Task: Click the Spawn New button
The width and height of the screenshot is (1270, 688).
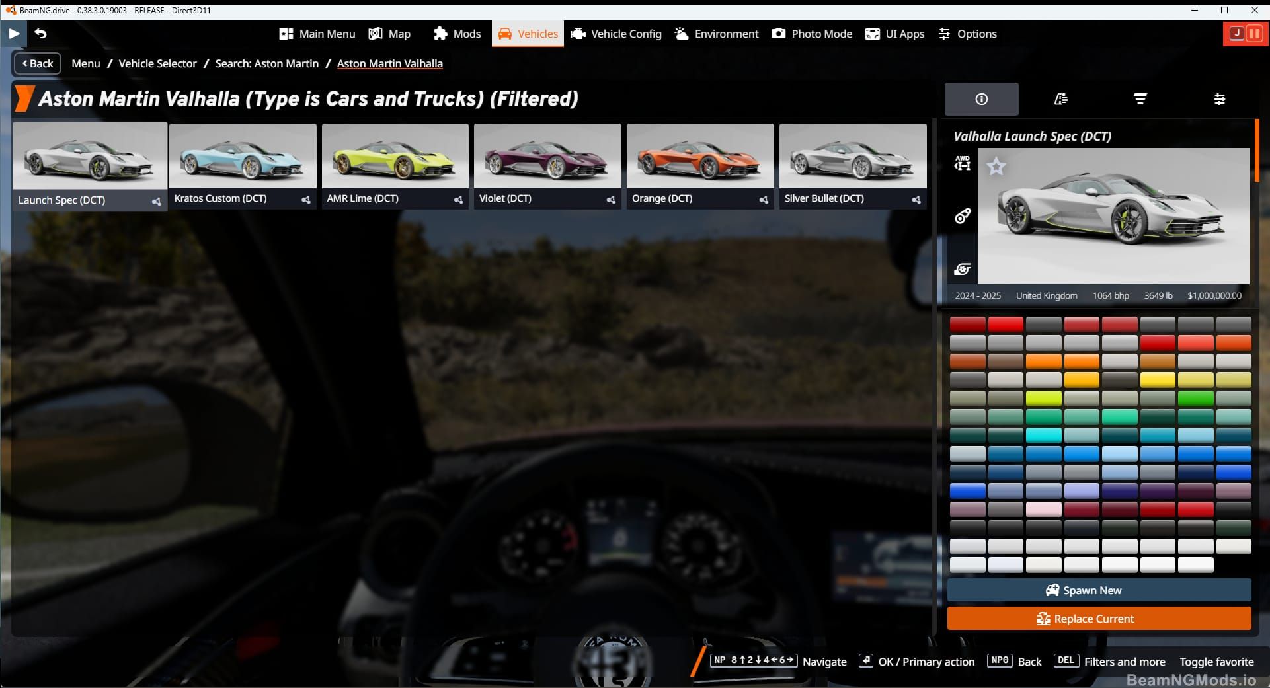Action: pos(1099,590)
